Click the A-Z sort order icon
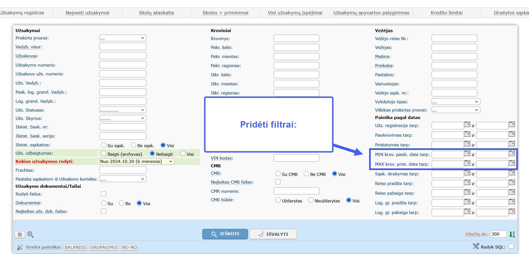 [512, 234]
